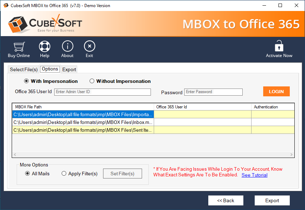
Task: Click the Buy Online cart icon
Action: [x=19, y=47]
